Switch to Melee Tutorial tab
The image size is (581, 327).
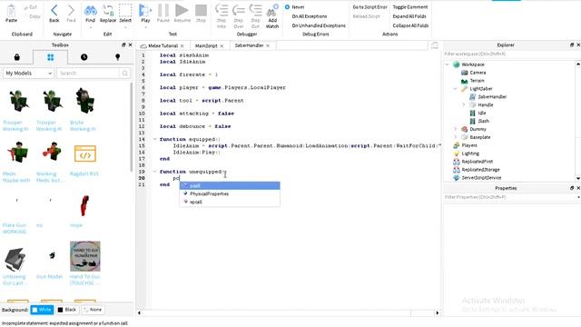pyautogui.click(x=162, y=45)
